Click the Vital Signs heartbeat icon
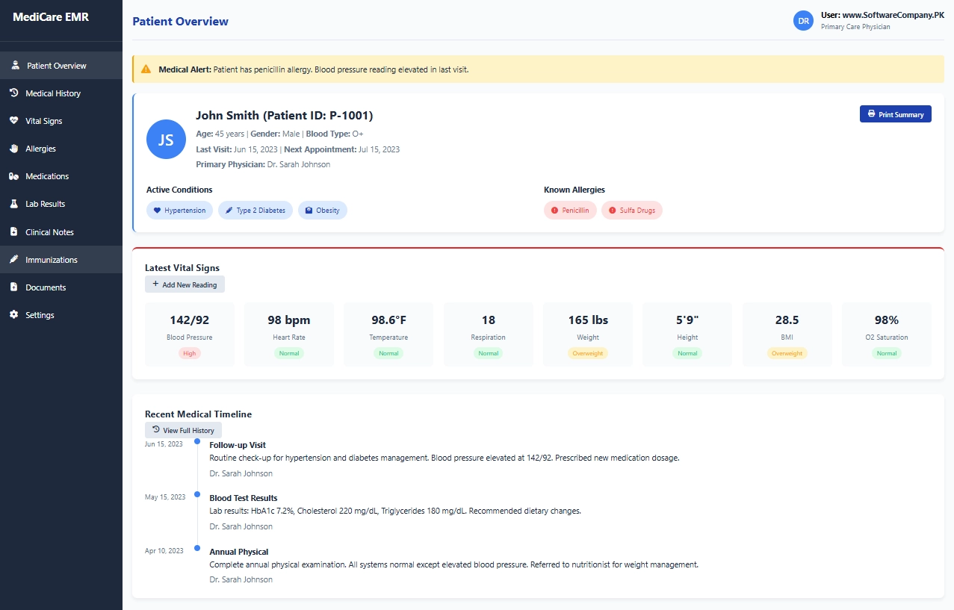 pos(13,121)
